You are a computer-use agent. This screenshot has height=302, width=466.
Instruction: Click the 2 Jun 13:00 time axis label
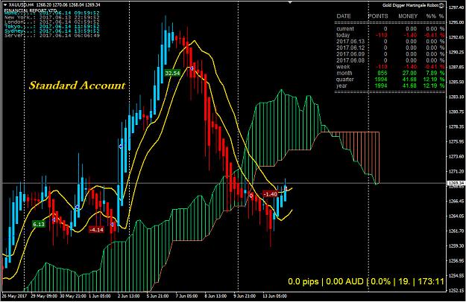[129, 296]
